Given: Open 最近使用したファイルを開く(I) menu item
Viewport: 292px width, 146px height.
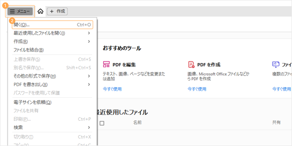Looking at the screenshot, I should pyautogui.click(x=52, y=33).
